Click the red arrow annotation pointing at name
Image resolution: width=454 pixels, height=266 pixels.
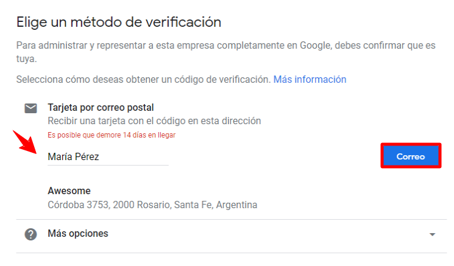25,142
